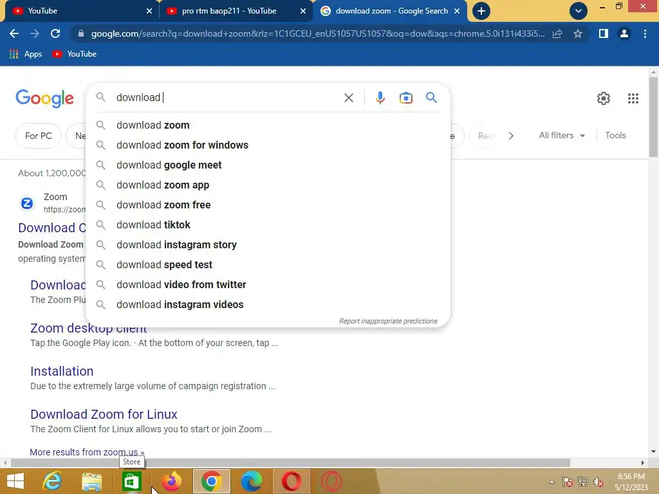Click the share page icon in address bar

tap(557, 33)
